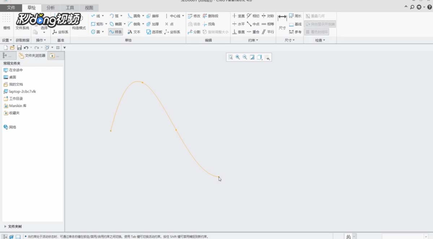This screenshot has height=239, width=433.
Task: Apply the 相切 tangent constraint
Action: 253,16
